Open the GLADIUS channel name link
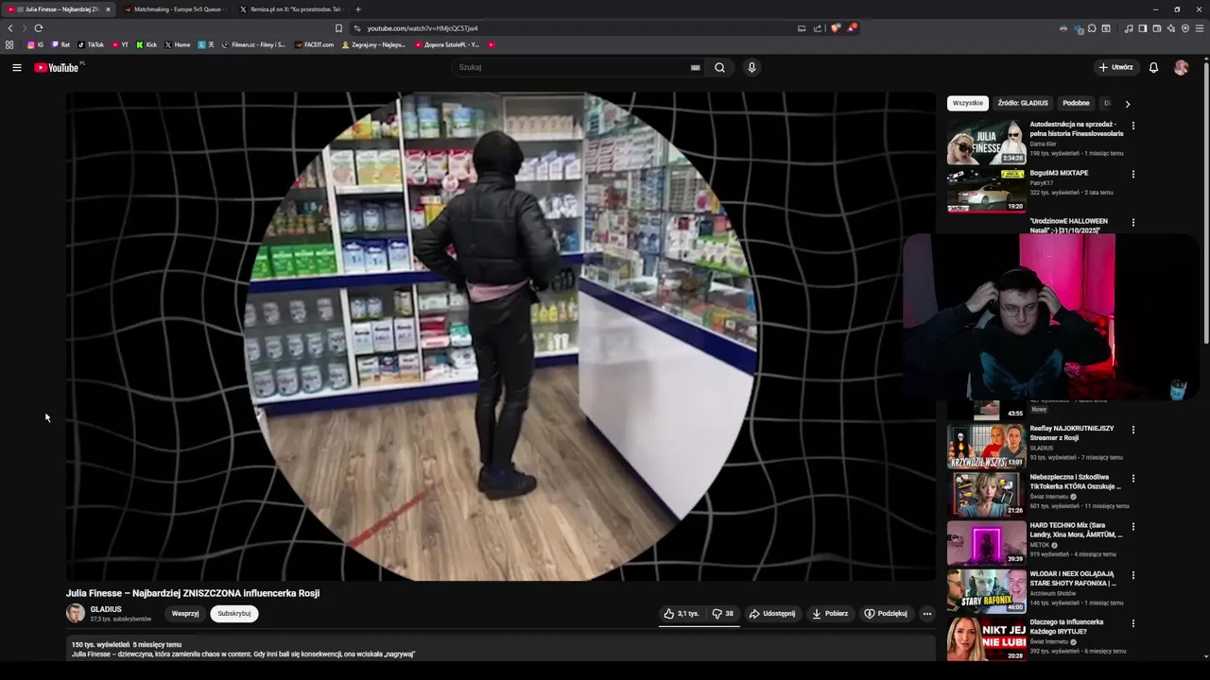 point(106,609)
